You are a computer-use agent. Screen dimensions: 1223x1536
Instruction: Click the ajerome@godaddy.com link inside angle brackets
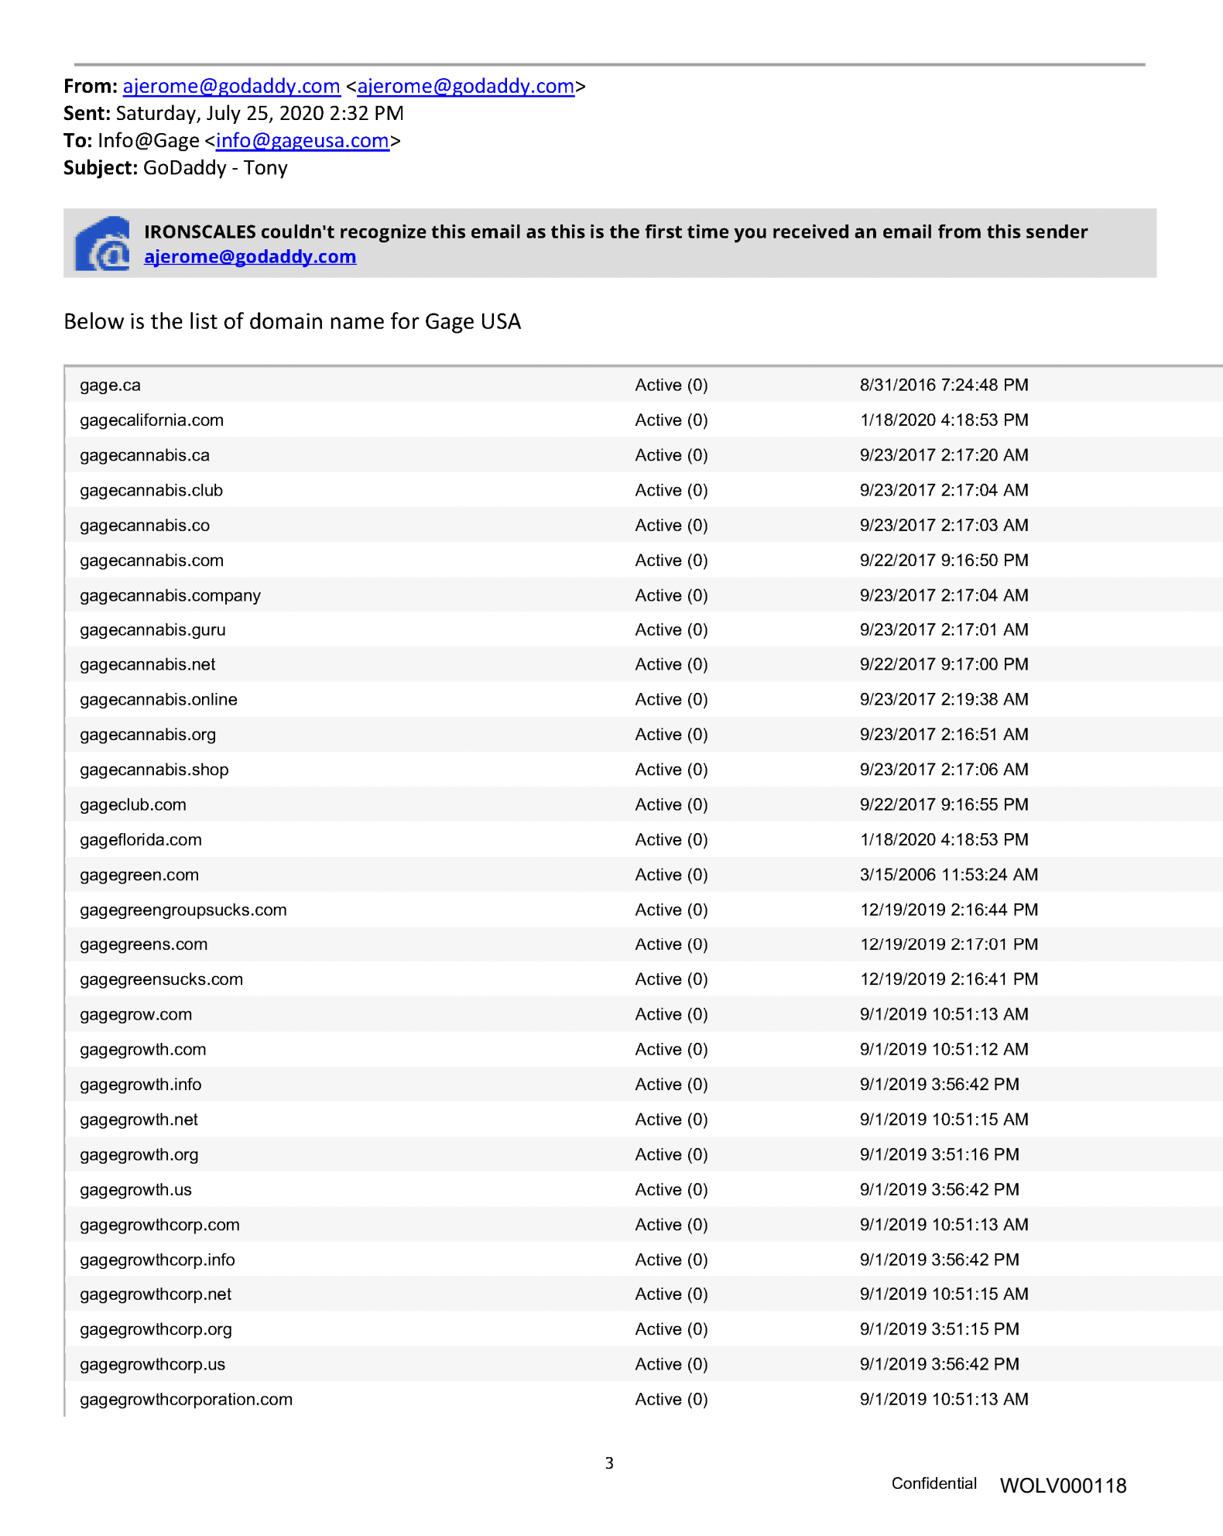point(465,86)
